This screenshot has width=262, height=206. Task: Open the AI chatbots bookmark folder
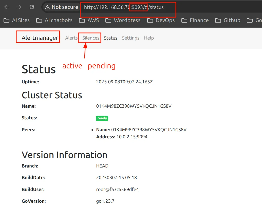coord(54,20)
